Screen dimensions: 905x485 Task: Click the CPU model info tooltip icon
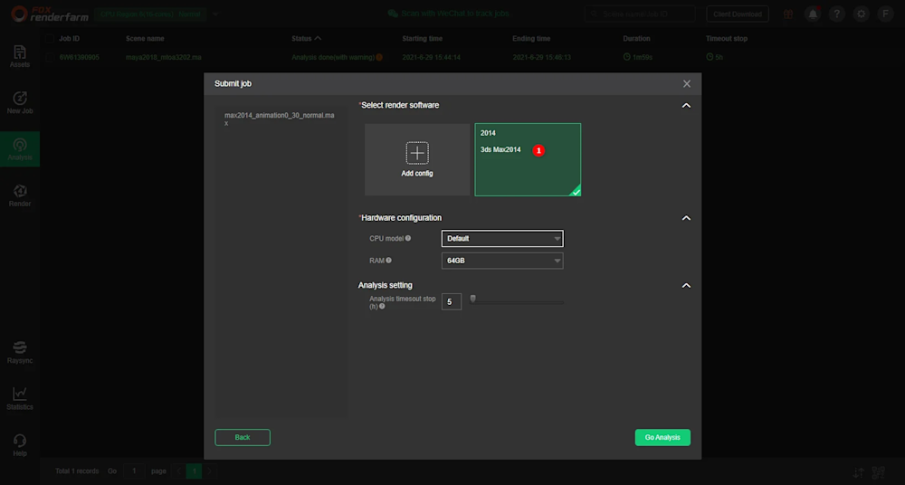[408, 238]
